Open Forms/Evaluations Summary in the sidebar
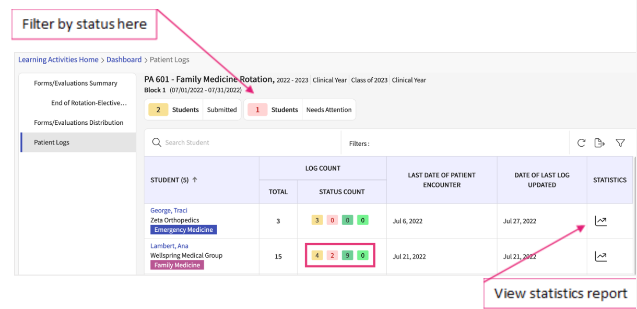Screen dimensions: 637x309 (x=76, y=83)
